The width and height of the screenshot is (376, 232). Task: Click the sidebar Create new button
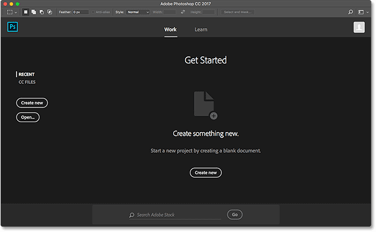(32, 103)
